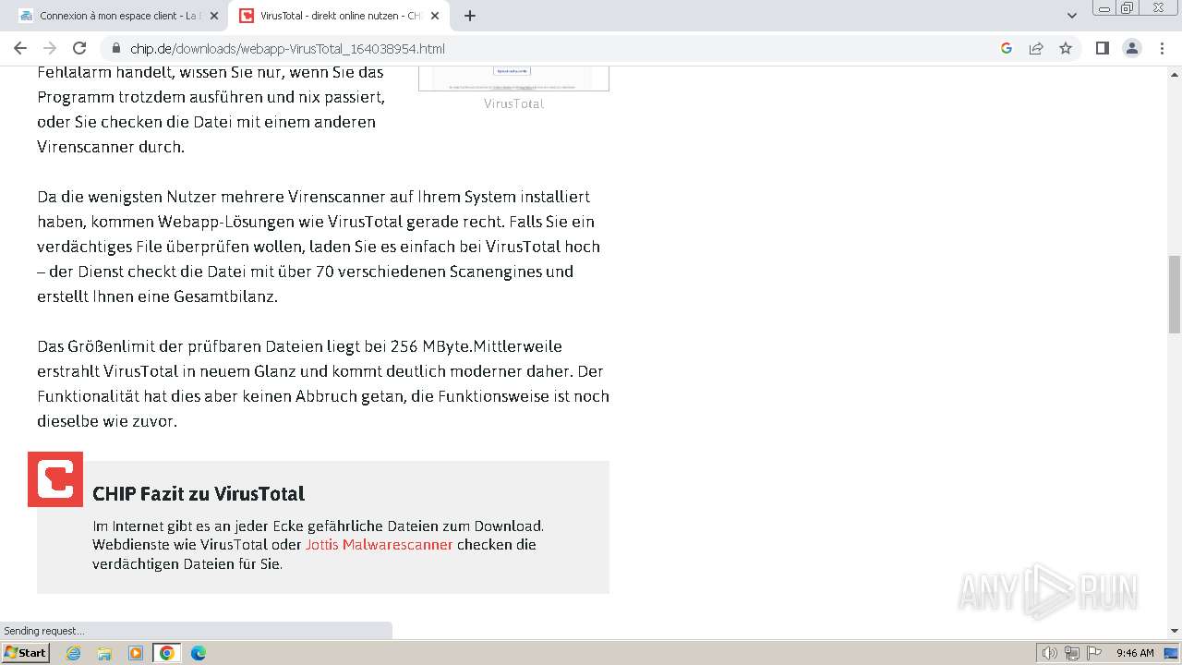This screenshot has width=1182, height=665.
Task: Open the Chrome three-dot menu
Action: [x=1162, y=48]
